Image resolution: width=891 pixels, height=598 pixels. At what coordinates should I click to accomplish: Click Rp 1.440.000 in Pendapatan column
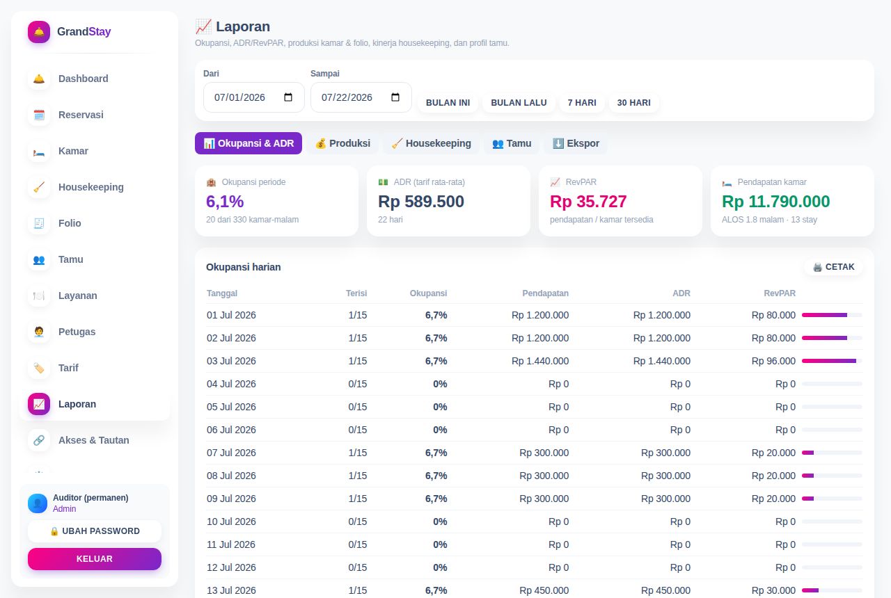tap(540, 361)
